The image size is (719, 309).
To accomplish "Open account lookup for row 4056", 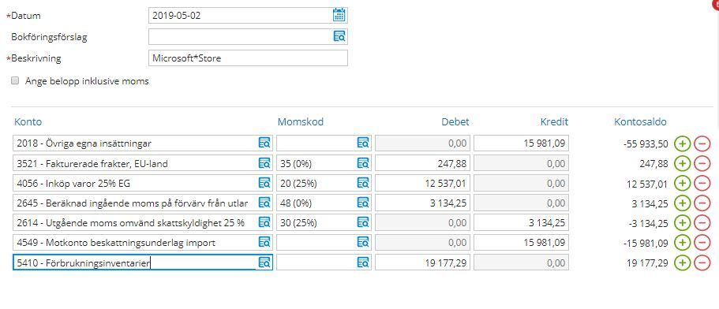I will [264, 183].
